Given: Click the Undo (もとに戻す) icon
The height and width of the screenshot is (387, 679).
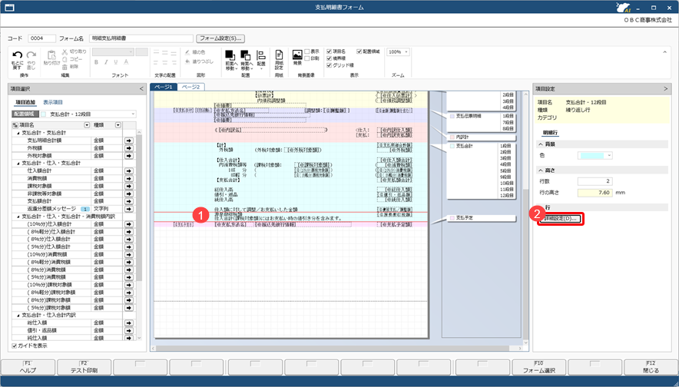Looking at the screenshot, I should coord(18,55).
